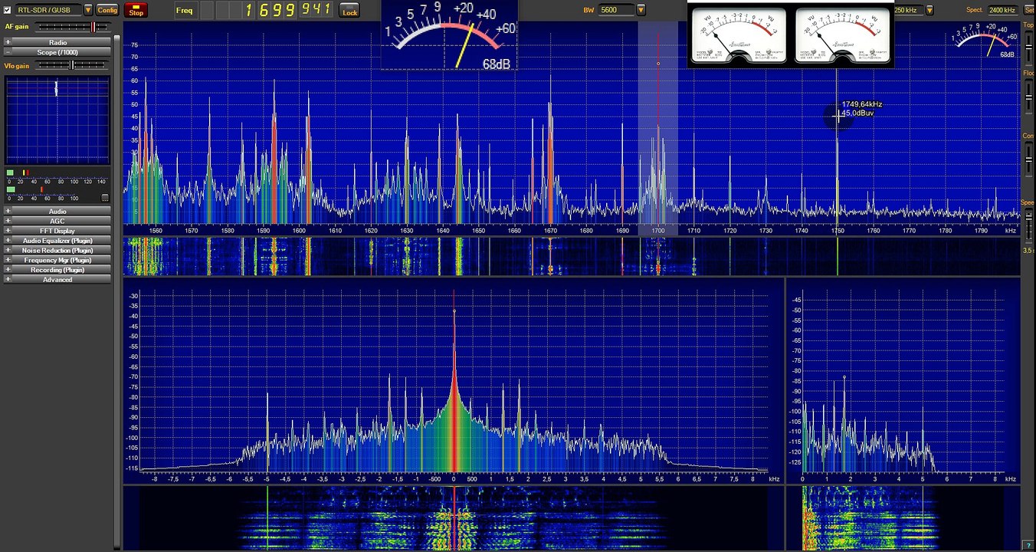Untick the checkbox beside RTL-SDR / GUSB
Screen dimensions: 1036x552
click(8, 10)
